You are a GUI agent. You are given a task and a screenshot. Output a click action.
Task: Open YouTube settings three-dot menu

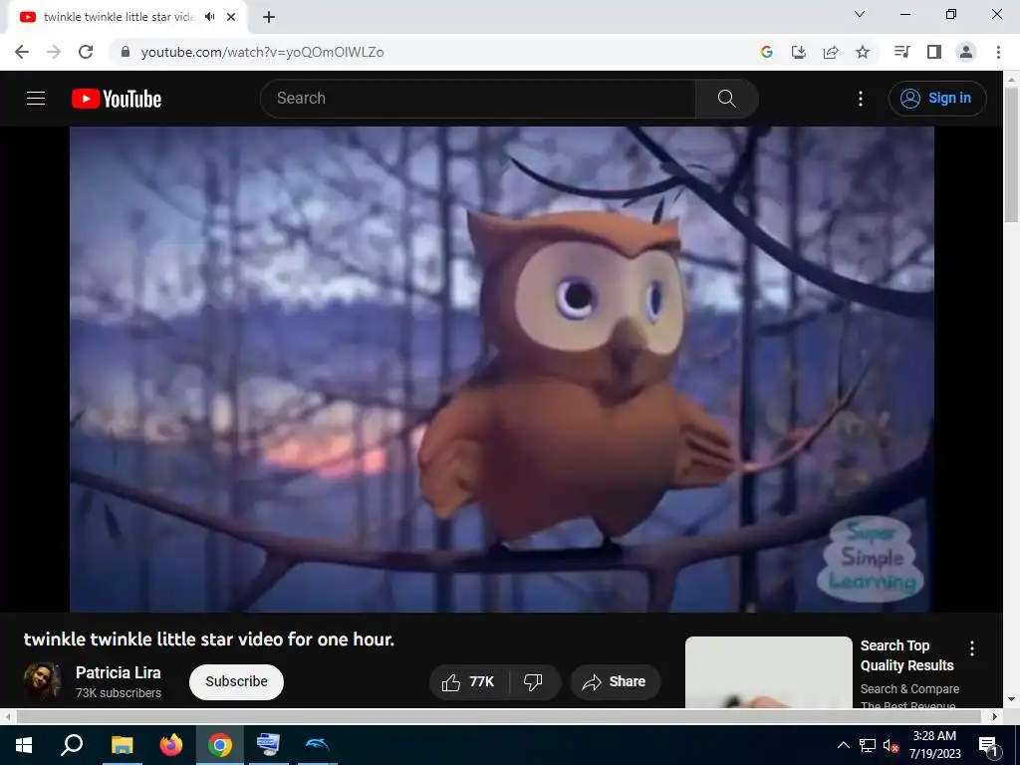tap(860, 99)
